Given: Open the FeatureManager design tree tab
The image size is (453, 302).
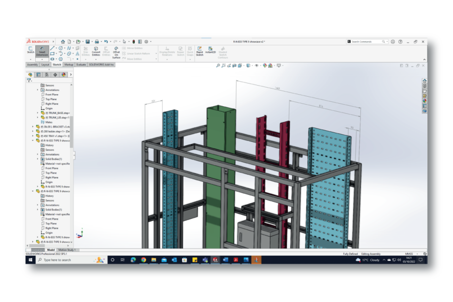Looking at the screenshot, I should pos(30,74).
